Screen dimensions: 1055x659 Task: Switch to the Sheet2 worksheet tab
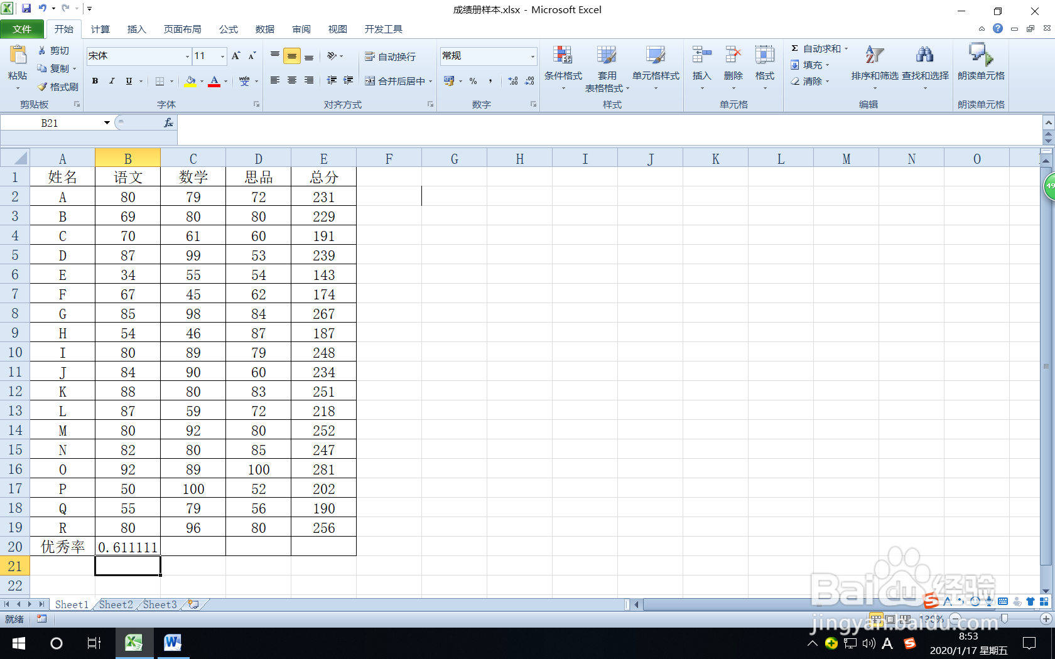[x=116, y=604]
